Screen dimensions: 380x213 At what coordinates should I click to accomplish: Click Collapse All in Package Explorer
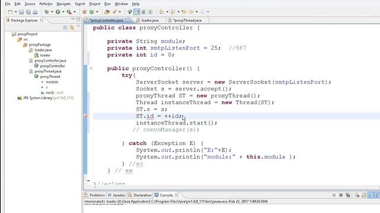point(65,28)
